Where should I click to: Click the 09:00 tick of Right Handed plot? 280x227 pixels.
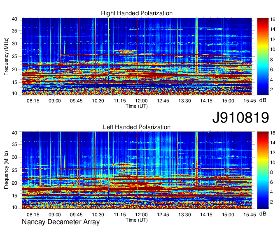[x=55, y=101]
